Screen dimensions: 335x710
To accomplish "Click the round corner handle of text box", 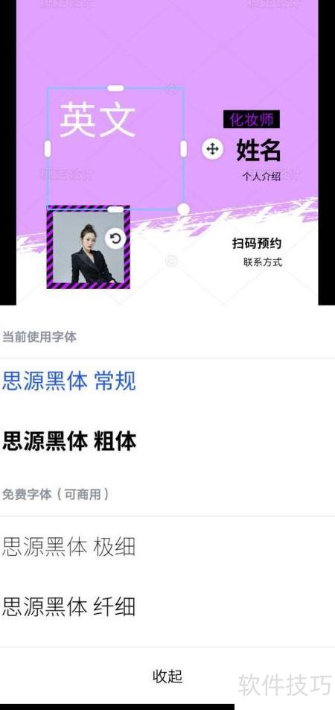I will 183,209.
